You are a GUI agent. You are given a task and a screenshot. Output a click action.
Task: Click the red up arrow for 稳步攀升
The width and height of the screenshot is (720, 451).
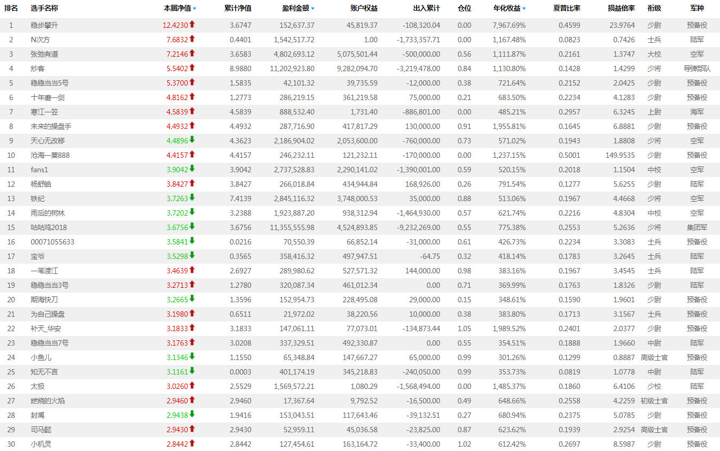pyautogui.click(x=192, y=25)
